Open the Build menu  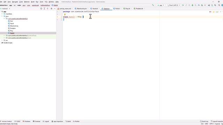click(x=33, y=2)
